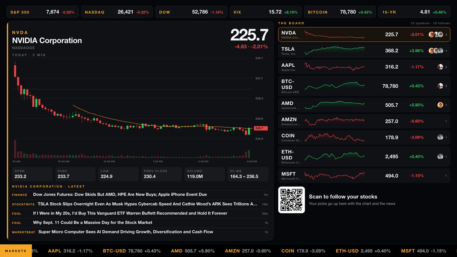Click COIN in the bottom ticker tape
Image resolution: width=457 pixels, height=257 pixels.
(303, 251)
